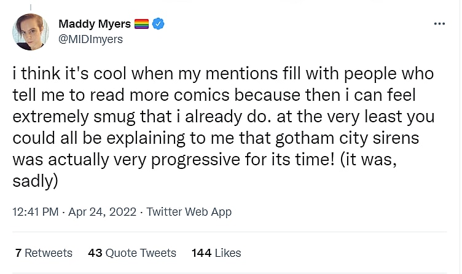Viewport: 462px width, 274px height.
Task: Click the word 'Retweets' label
Action: [49, 252]
